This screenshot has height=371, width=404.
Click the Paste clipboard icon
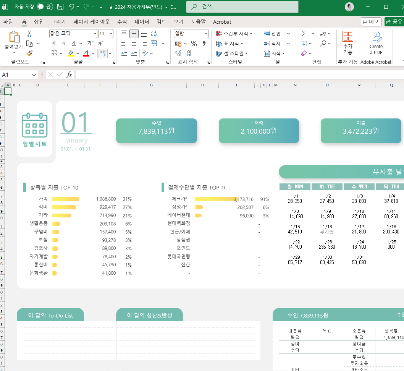point(14,37)
